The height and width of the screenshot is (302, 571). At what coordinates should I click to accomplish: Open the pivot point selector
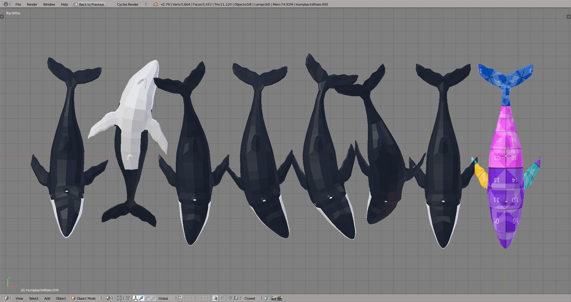pyautogui.click(x=120, y=298)
